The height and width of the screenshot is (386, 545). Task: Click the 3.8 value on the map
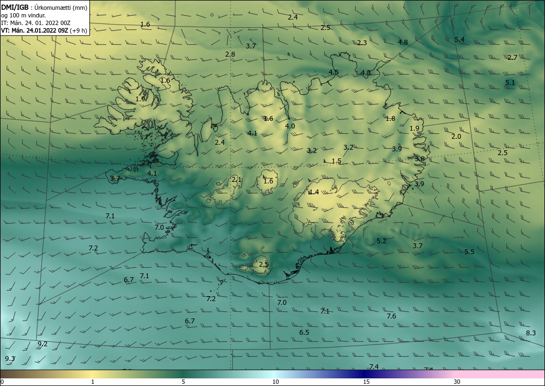pyautogui.click(x=420, y=158)
